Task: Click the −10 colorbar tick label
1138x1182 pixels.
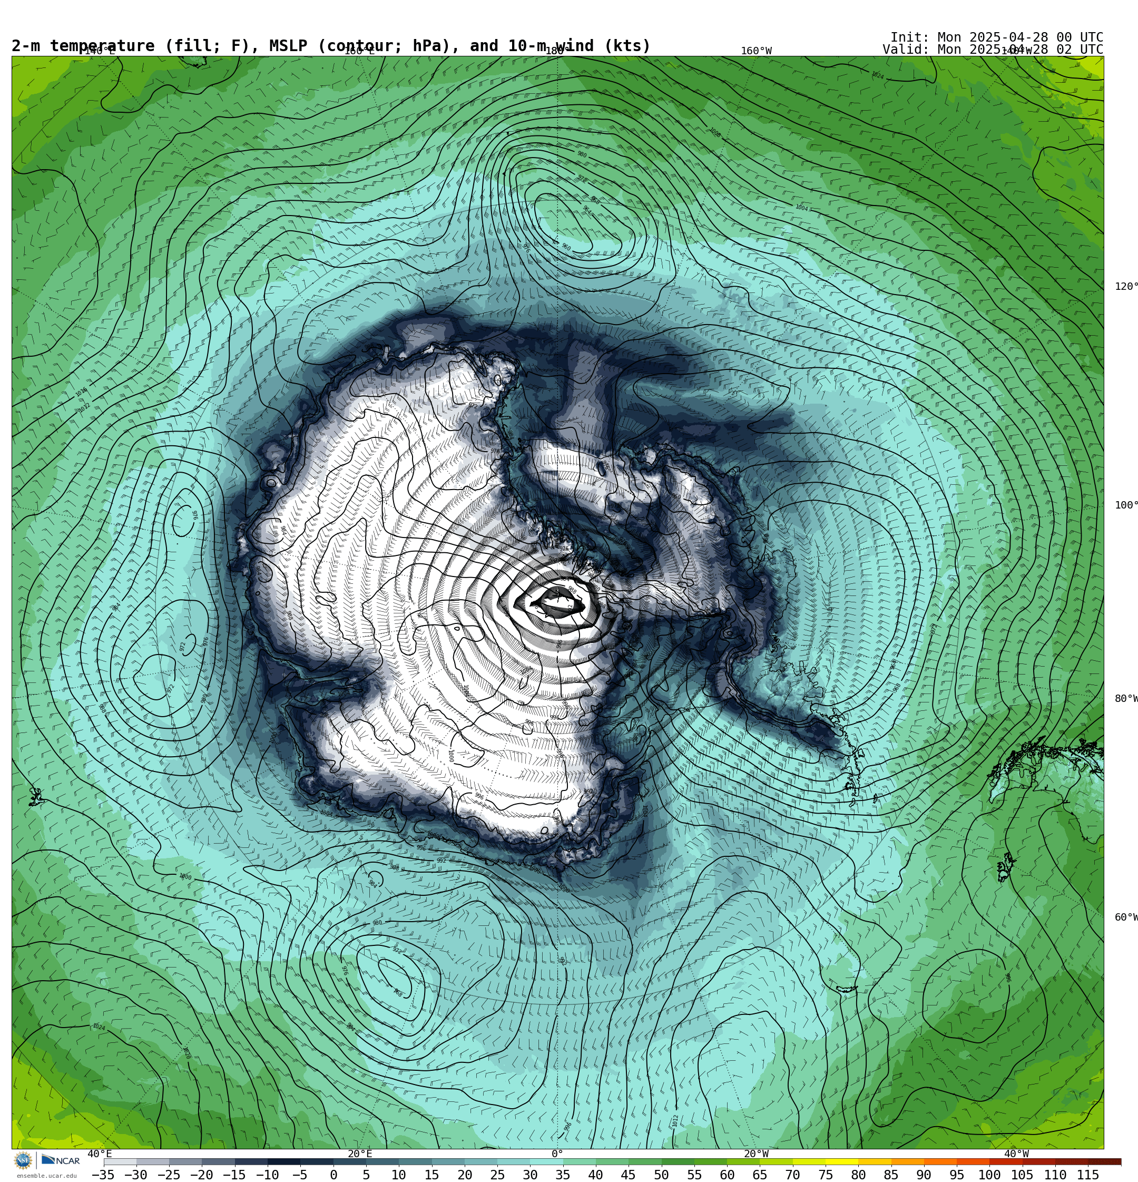Action: point(267,1175)
